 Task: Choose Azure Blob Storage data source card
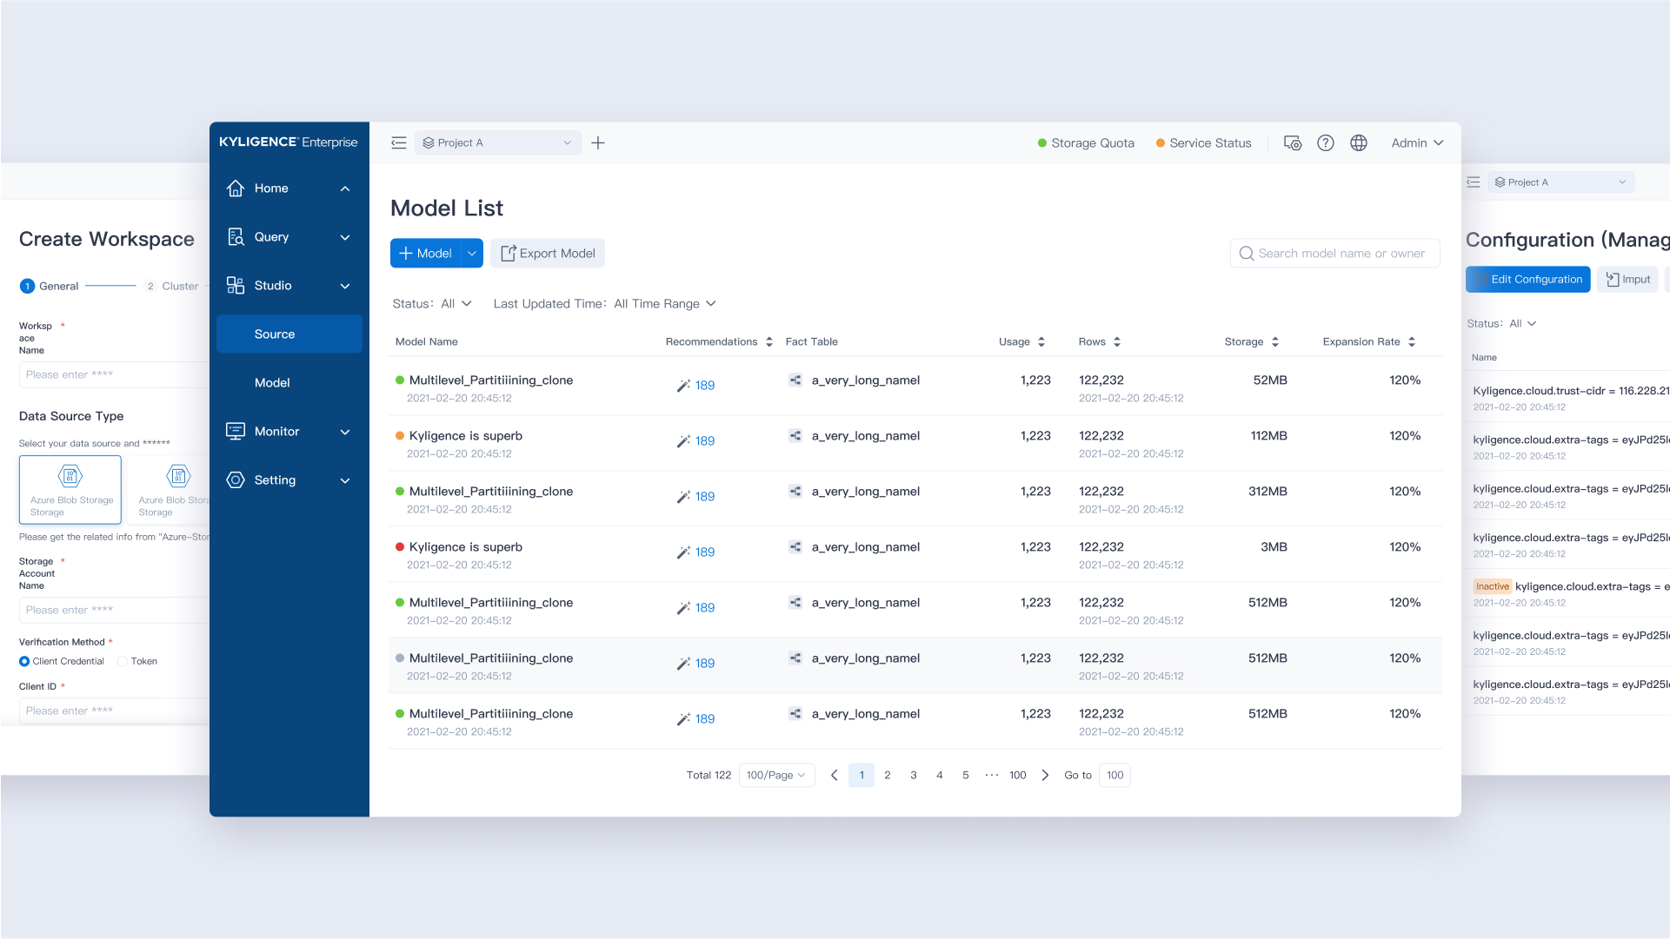pyautogui.click(x=70, y=490)
